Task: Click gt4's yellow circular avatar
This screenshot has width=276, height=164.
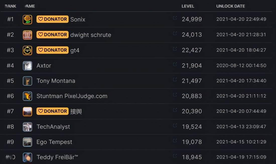Action: coord(27,50)
